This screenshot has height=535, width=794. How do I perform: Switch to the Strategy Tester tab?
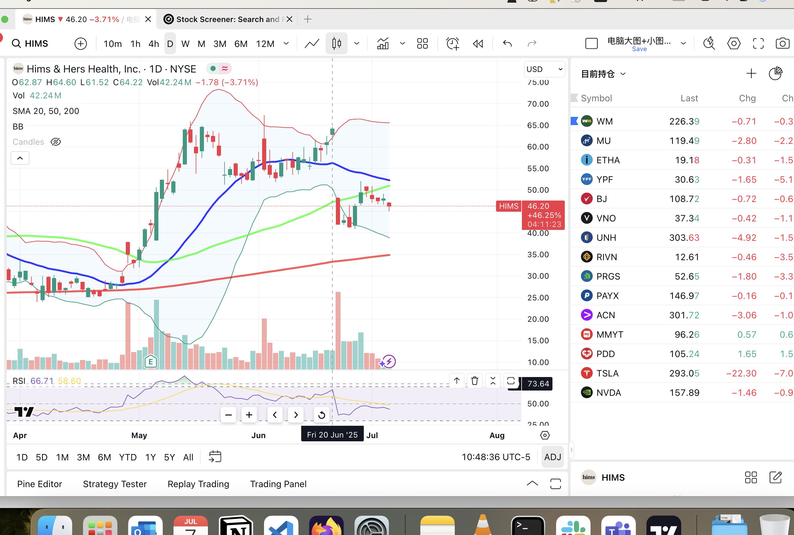(x=115, y=484)
